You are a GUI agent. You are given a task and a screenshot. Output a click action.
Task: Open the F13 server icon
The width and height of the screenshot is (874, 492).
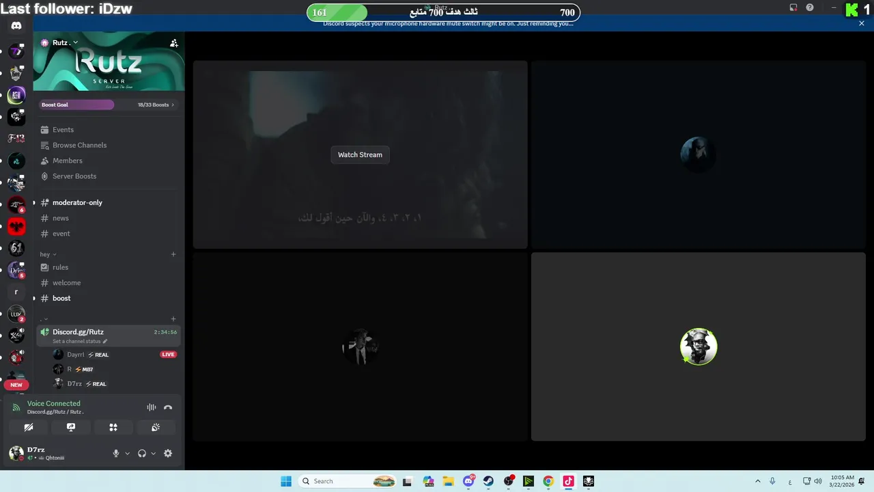coord(16,139)
